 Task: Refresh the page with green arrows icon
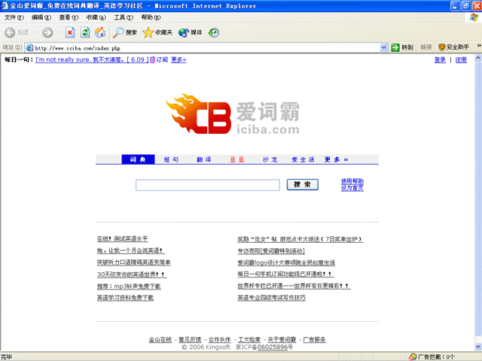pyautogui.click(x=85, y=32)
